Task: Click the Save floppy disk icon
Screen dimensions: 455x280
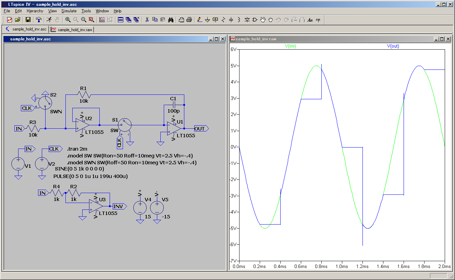Action: click(x=28, y=20)
